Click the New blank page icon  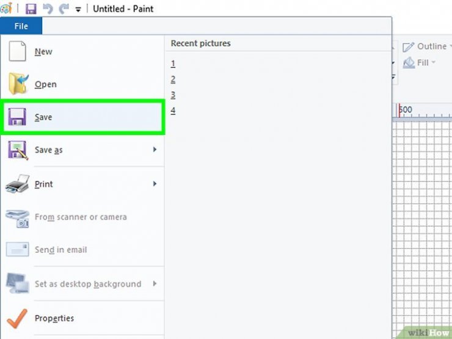coord(17,51)
